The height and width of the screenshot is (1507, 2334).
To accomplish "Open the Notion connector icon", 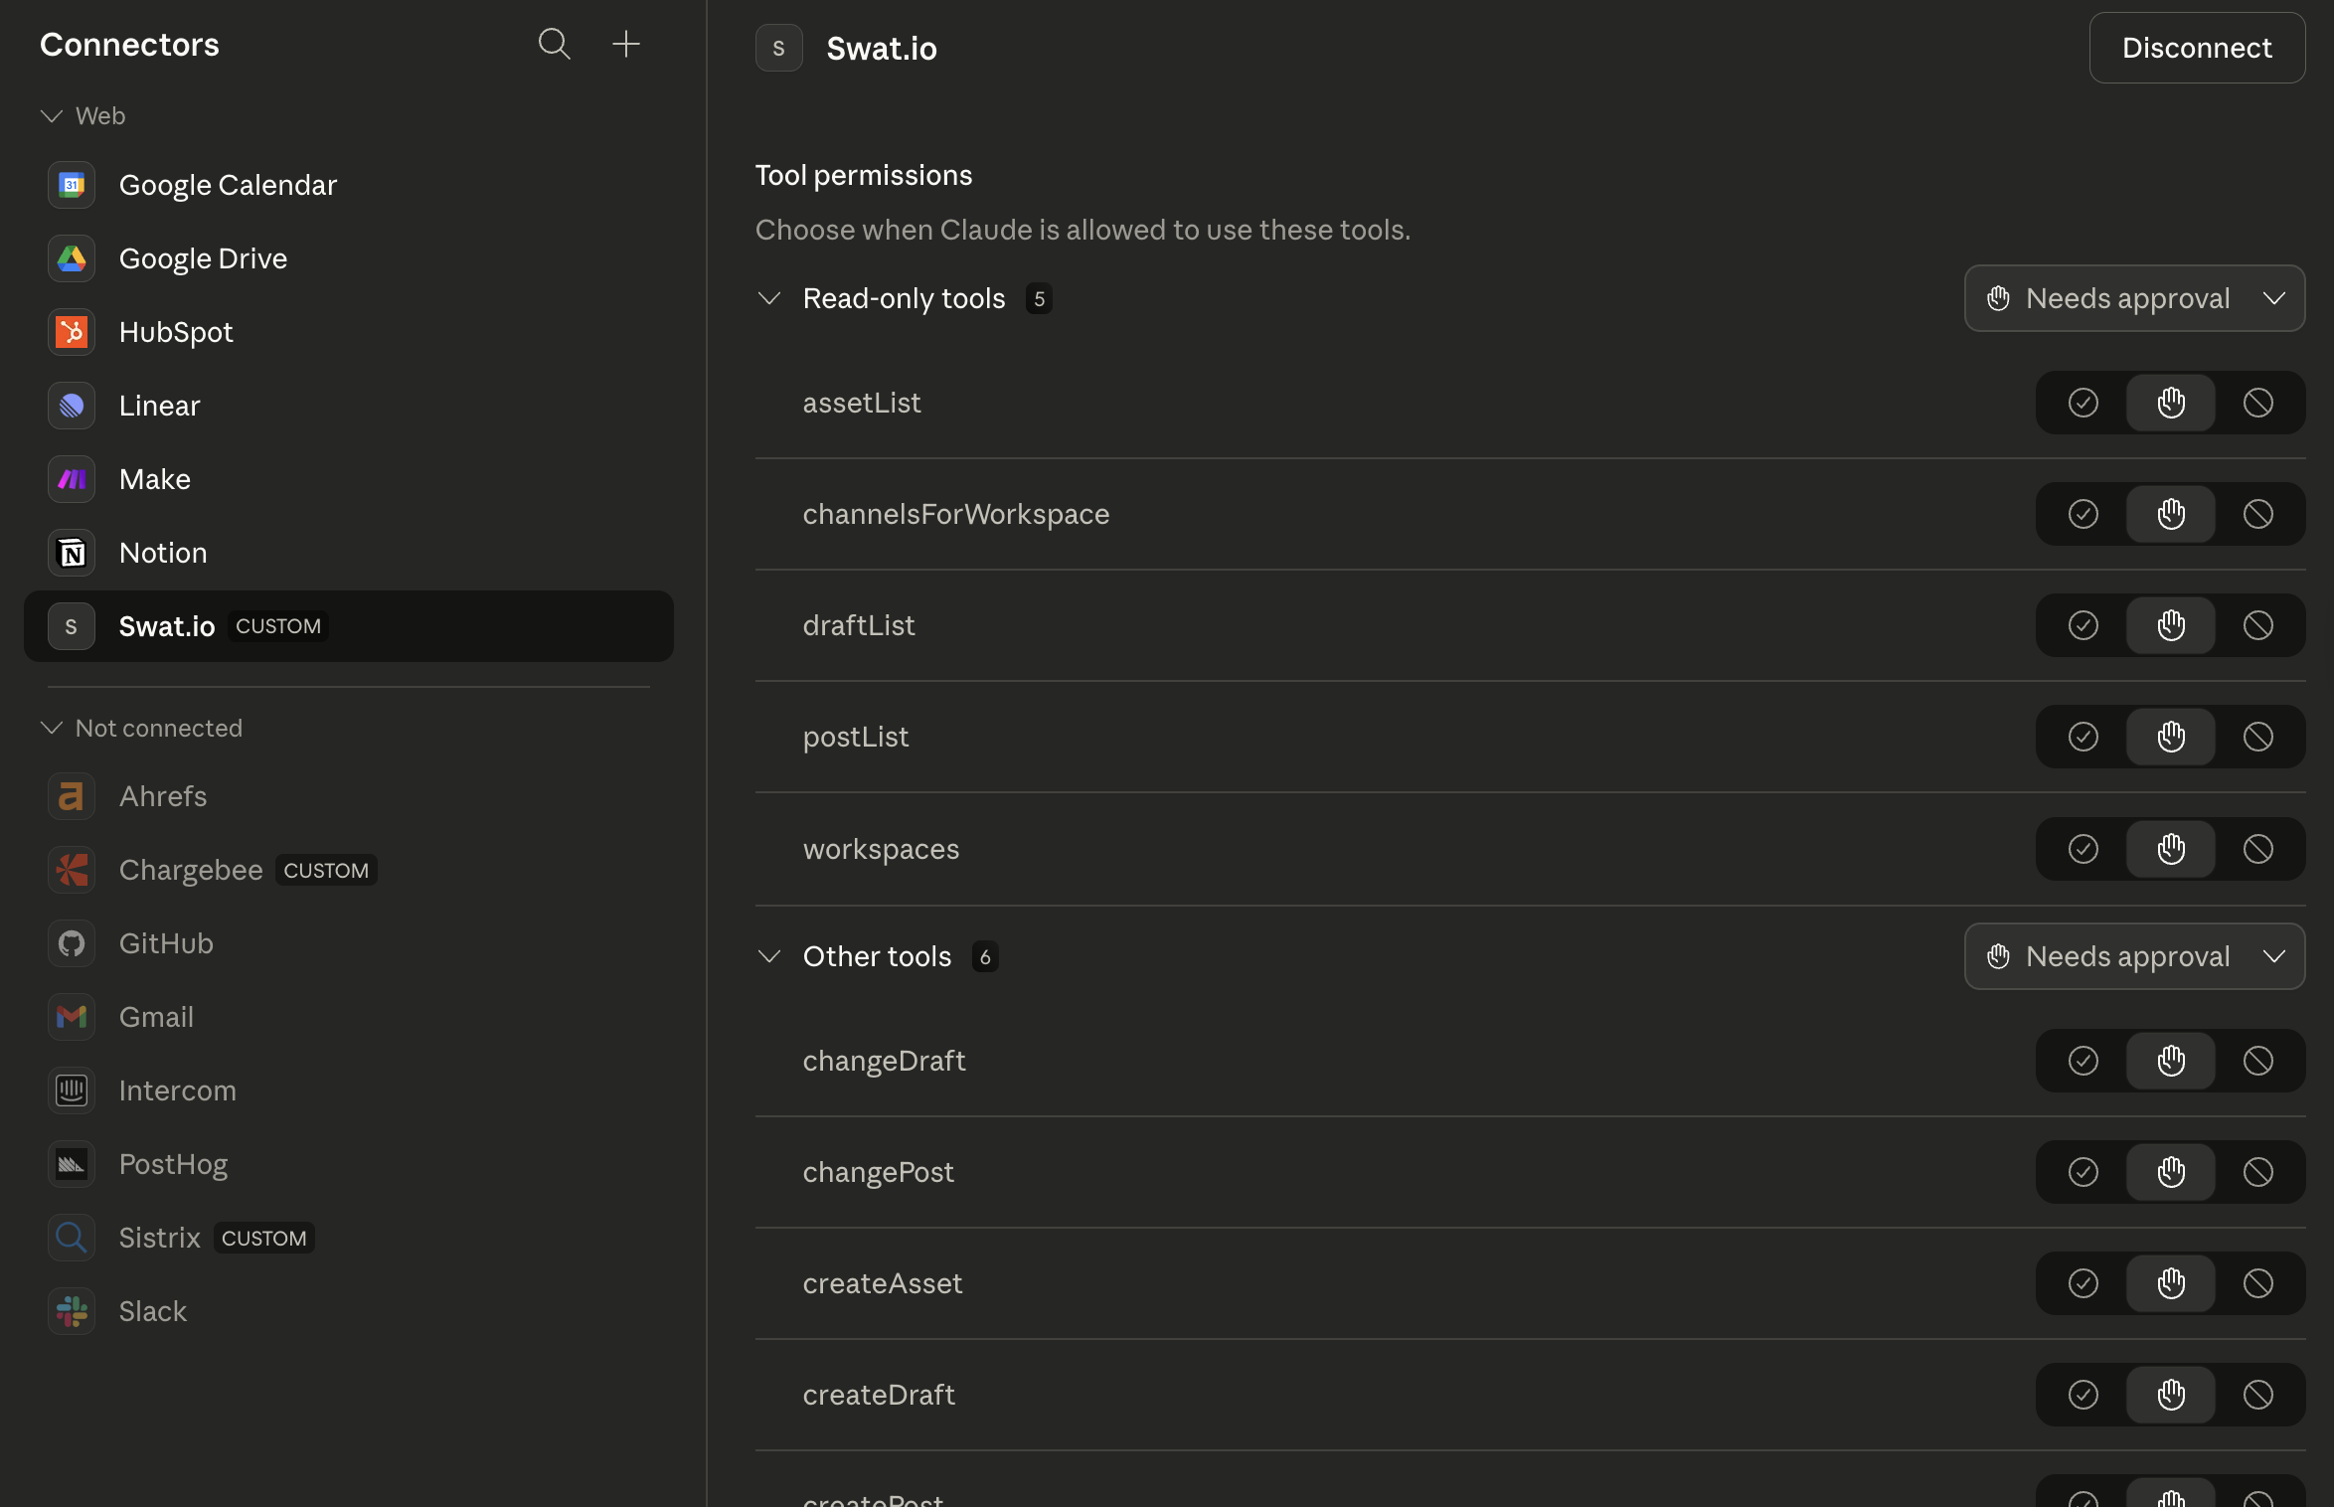I will [72, 553].
